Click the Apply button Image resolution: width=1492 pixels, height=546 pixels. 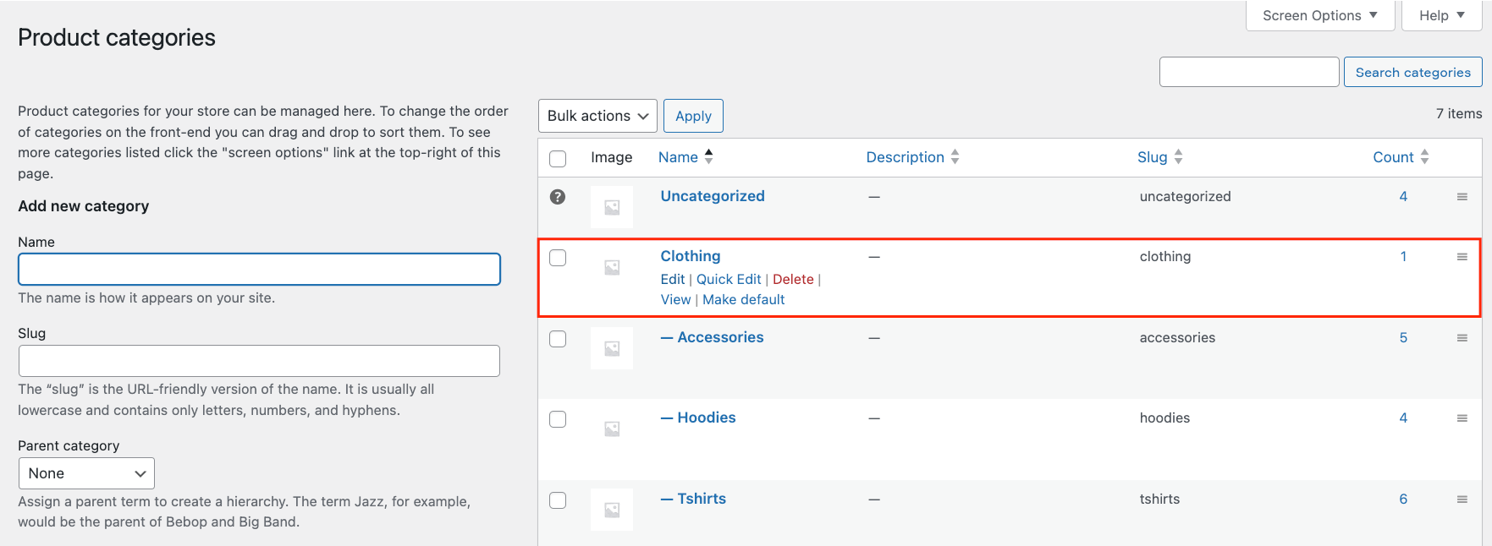click(693, 116)
